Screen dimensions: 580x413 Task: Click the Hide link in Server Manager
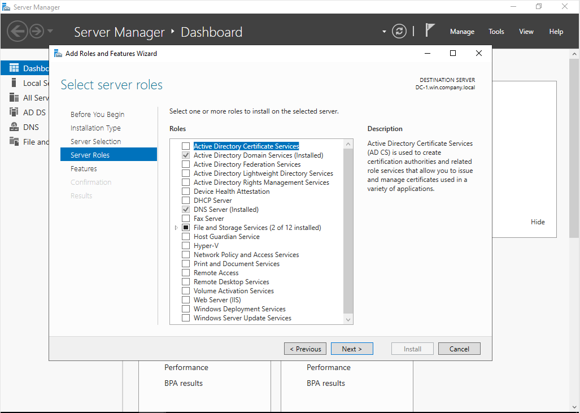point(538,221)
